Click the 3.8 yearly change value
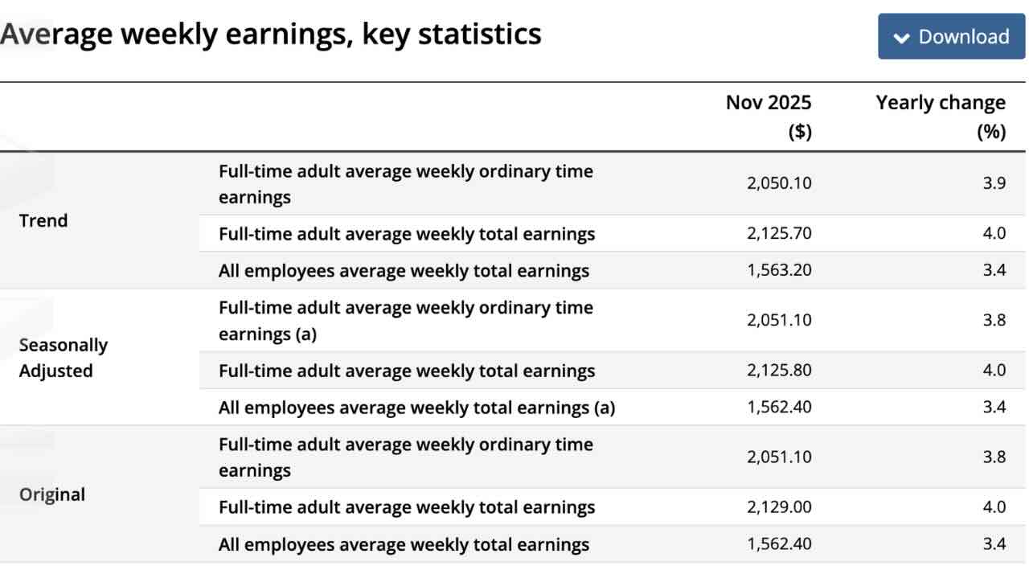The height and width of the screenshot is (566, 1029). 996,319
